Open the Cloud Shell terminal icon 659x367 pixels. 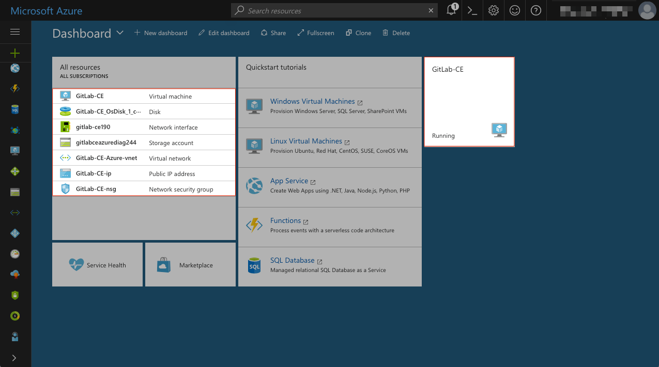point(471,10)
